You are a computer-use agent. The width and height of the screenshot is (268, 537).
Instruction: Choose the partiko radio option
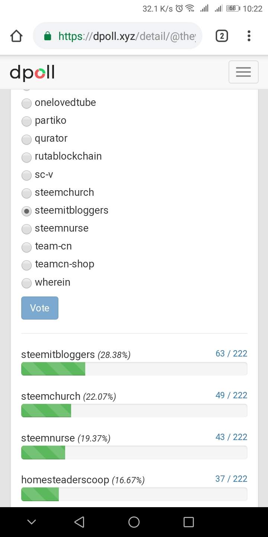click(26, 121)
